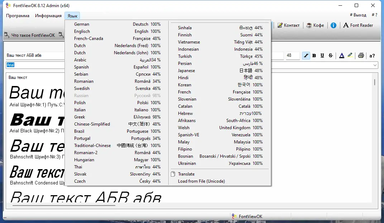Select Italian Italiano language
This screenshot has height=223, width=384.
[x=117, y=110]
